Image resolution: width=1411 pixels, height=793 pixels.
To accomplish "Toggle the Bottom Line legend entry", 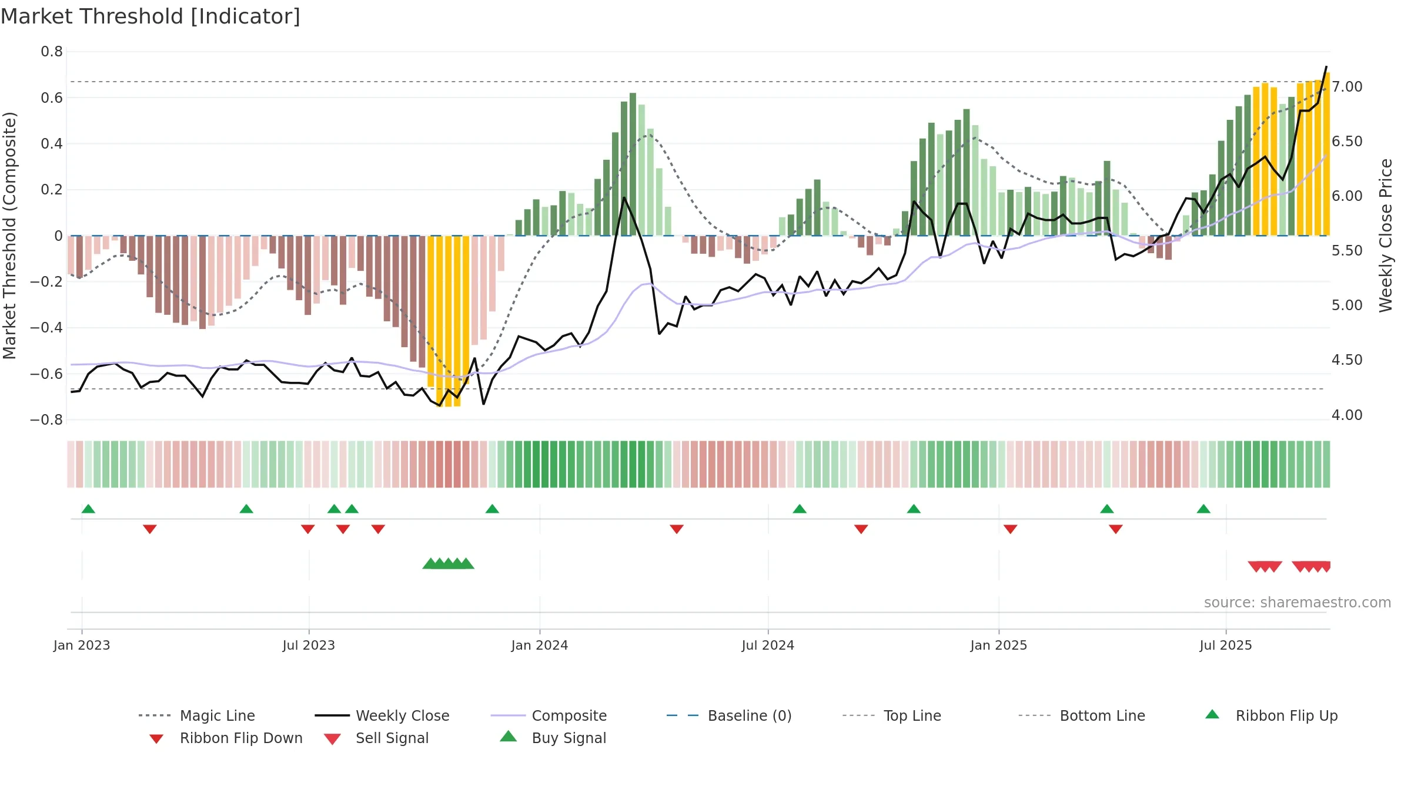I will tap(1082, 715).
